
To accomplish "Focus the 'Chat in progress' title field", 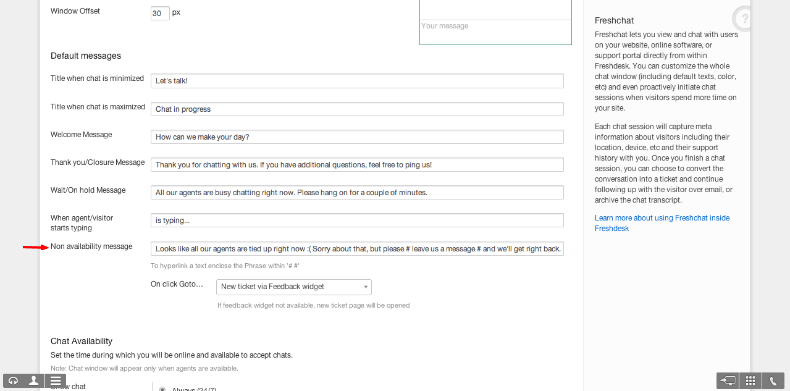I will point(357,109).
